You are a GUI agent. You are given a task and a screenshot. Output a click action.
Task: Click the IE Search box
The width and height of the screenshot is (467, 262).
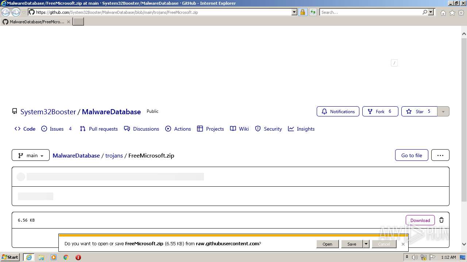coord(371,12)
